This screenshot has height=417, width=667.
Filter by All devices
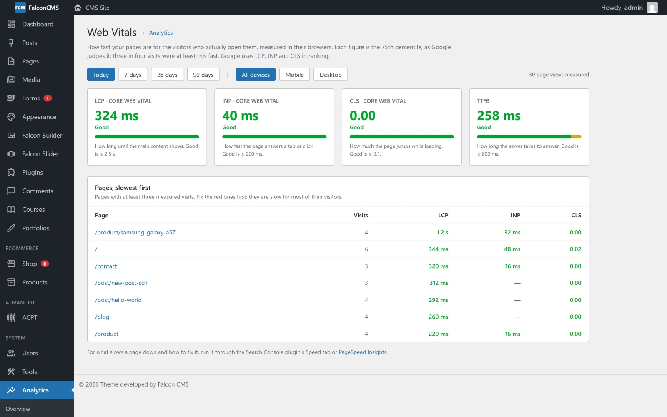256,75
